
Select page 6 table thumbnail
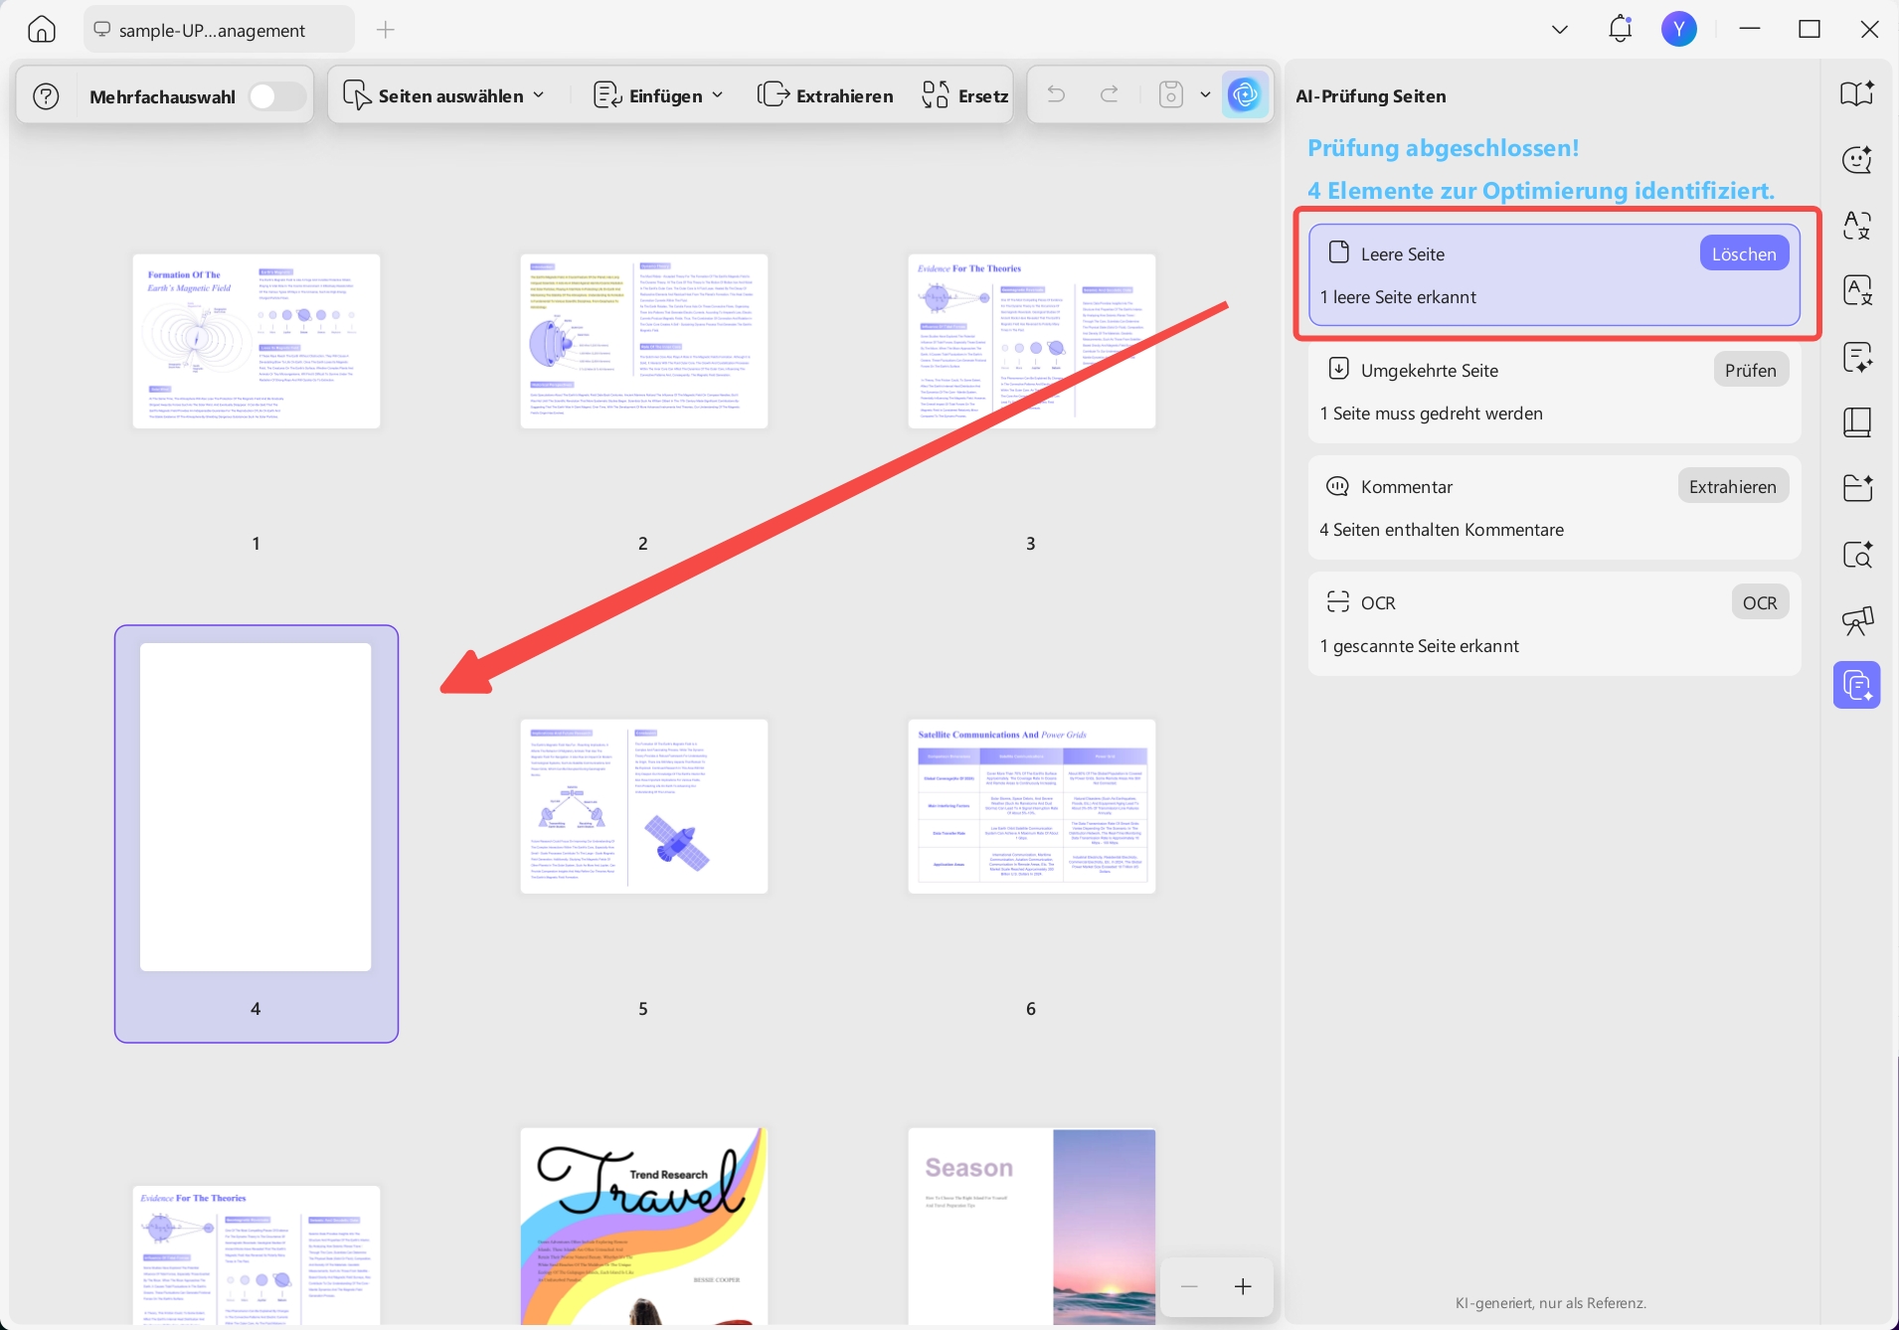[x=1032, y=806]
